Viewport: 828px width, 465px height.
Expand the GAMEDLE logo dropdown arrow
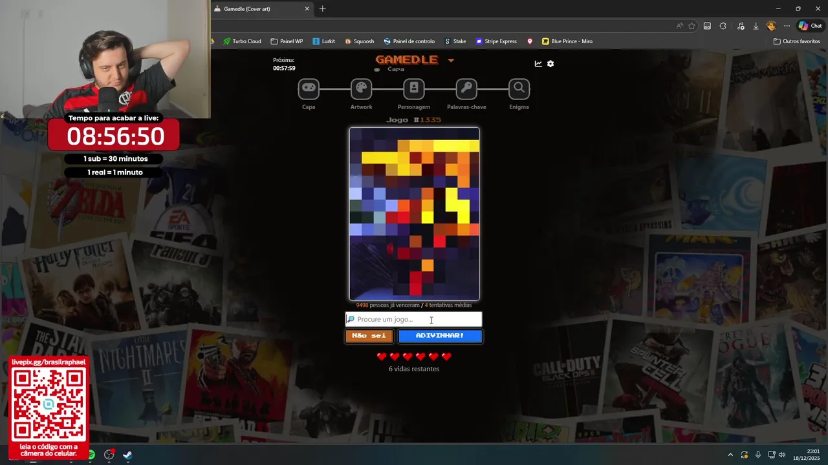tap(451, 60)
